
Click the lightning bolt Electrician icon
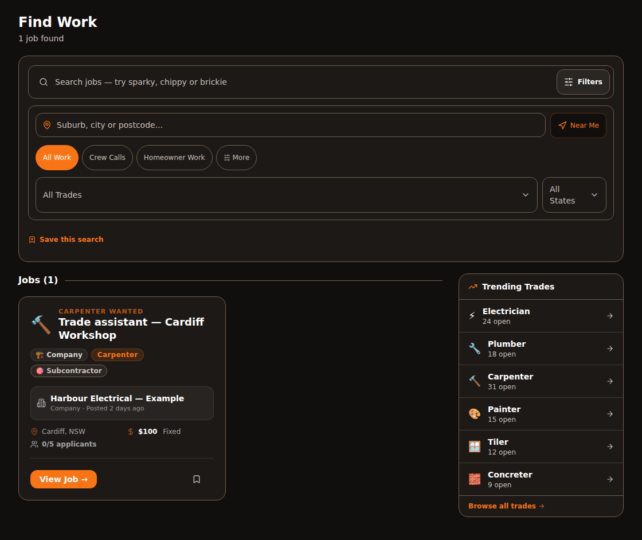click(x=472, y=316)
